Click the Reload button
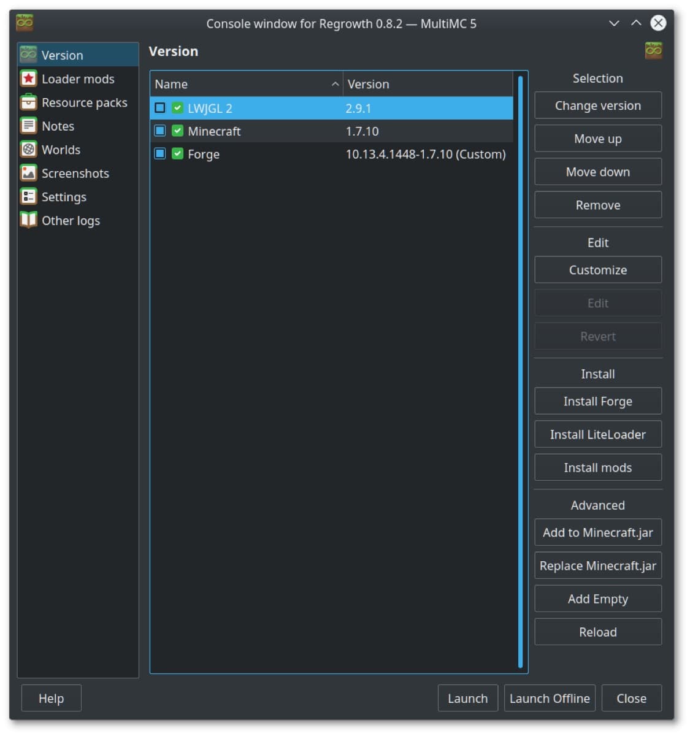Viewport: 690px width, 736px height. point(598,632)
